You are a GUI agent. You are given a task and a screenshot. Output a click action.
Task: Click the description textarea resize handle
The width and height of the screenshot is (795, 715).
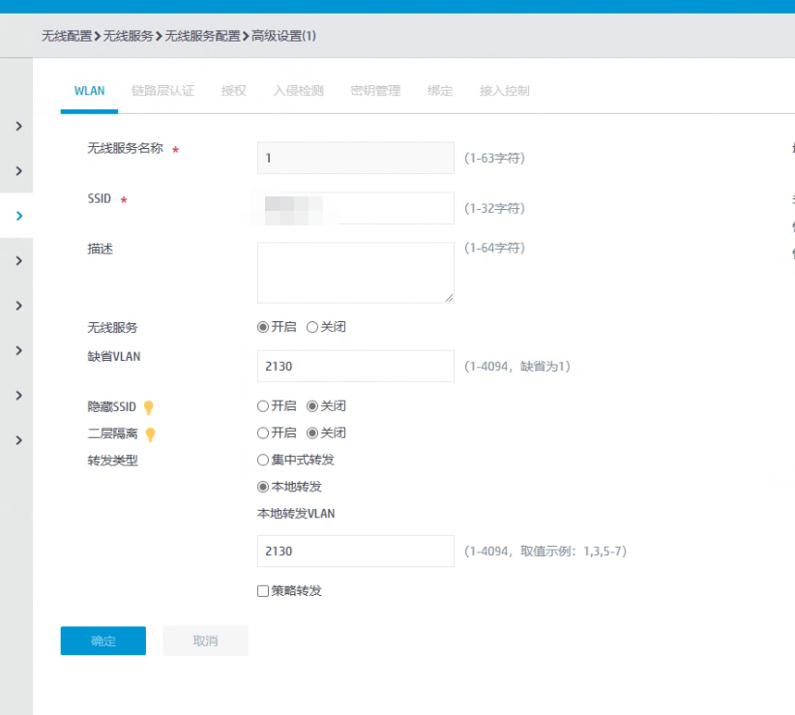tap(449, 298)
